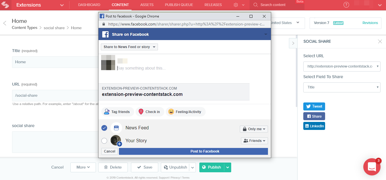Image resolution: width=386 pixels, height=180 pixels.
Task: Open the Releases tab
Action: pyautogui.click(x=213, y=5)
